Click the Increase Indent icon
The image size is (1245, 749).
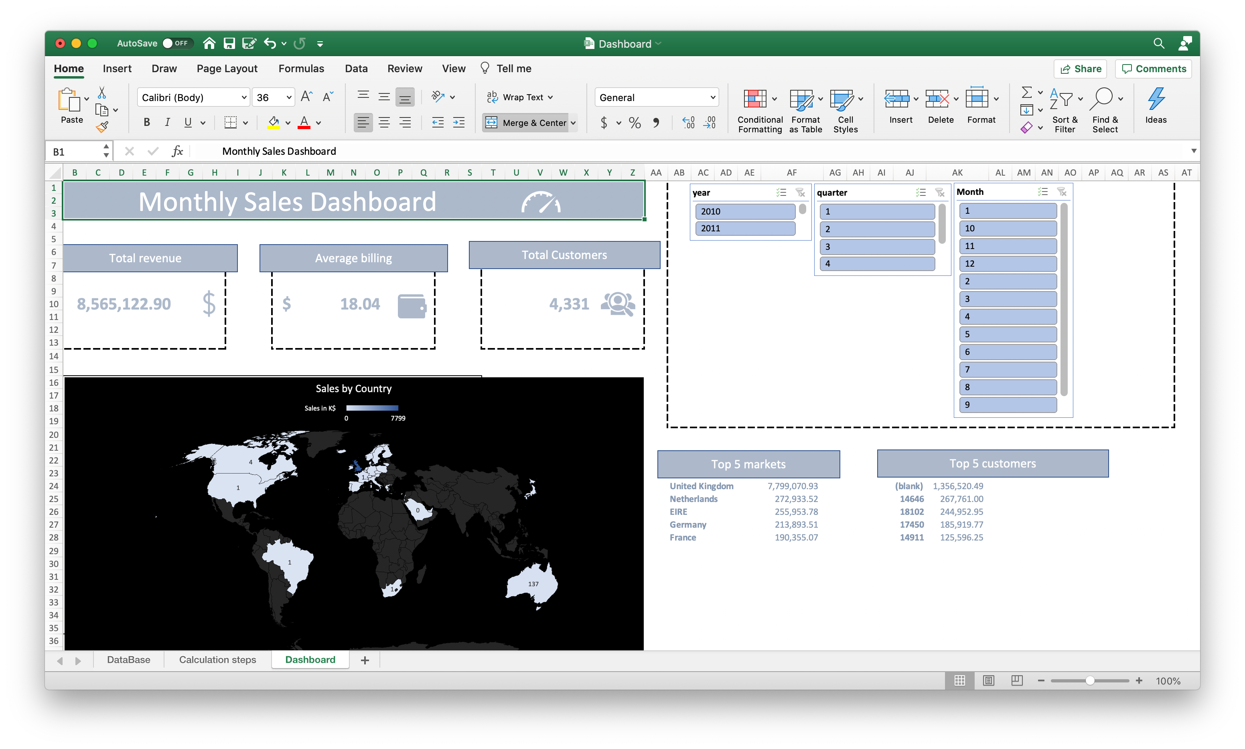click(458, 123)
